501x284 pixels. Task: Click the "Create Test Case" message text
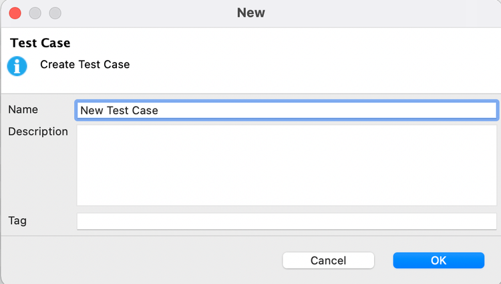tap(85, 65)
